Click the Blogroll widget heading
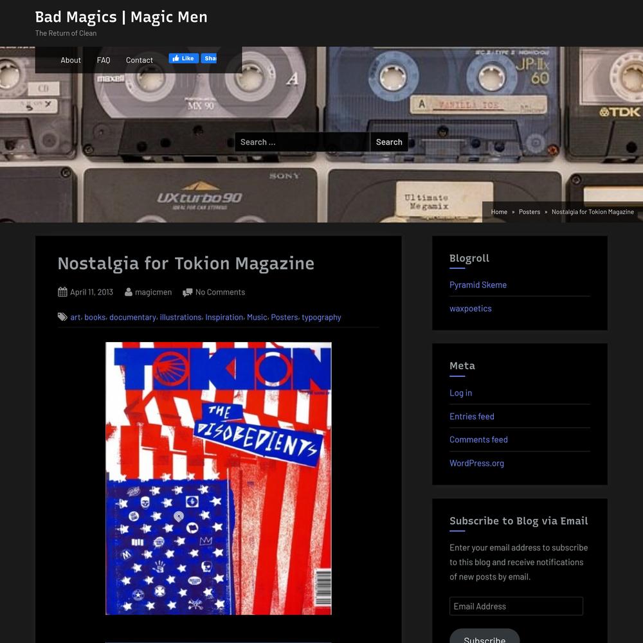 pyautogui.click(x=469, y=258)
